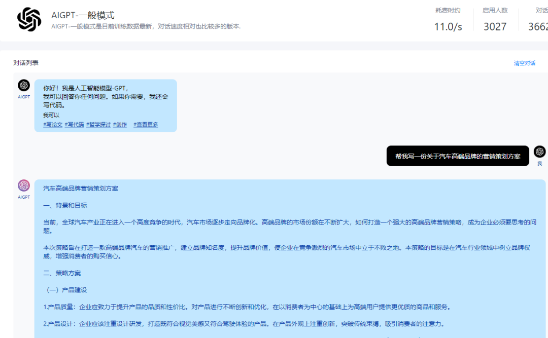Select the #写论文 suggestion tag
Viewport: 548px width, 338px height.
(53, 125)
